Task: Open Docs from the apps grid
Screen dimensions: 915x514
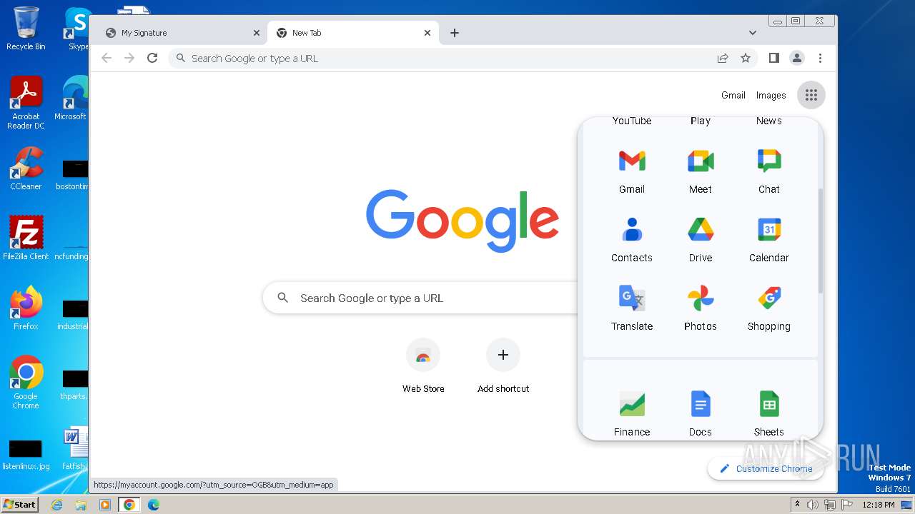Action: point(701,414)
